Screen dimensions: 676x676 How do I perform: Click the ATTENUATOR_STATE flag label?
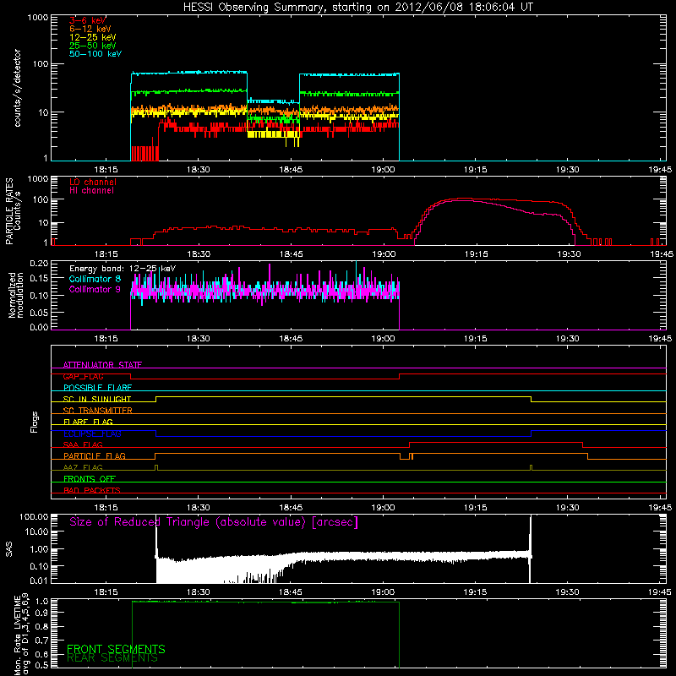(102, 365)
